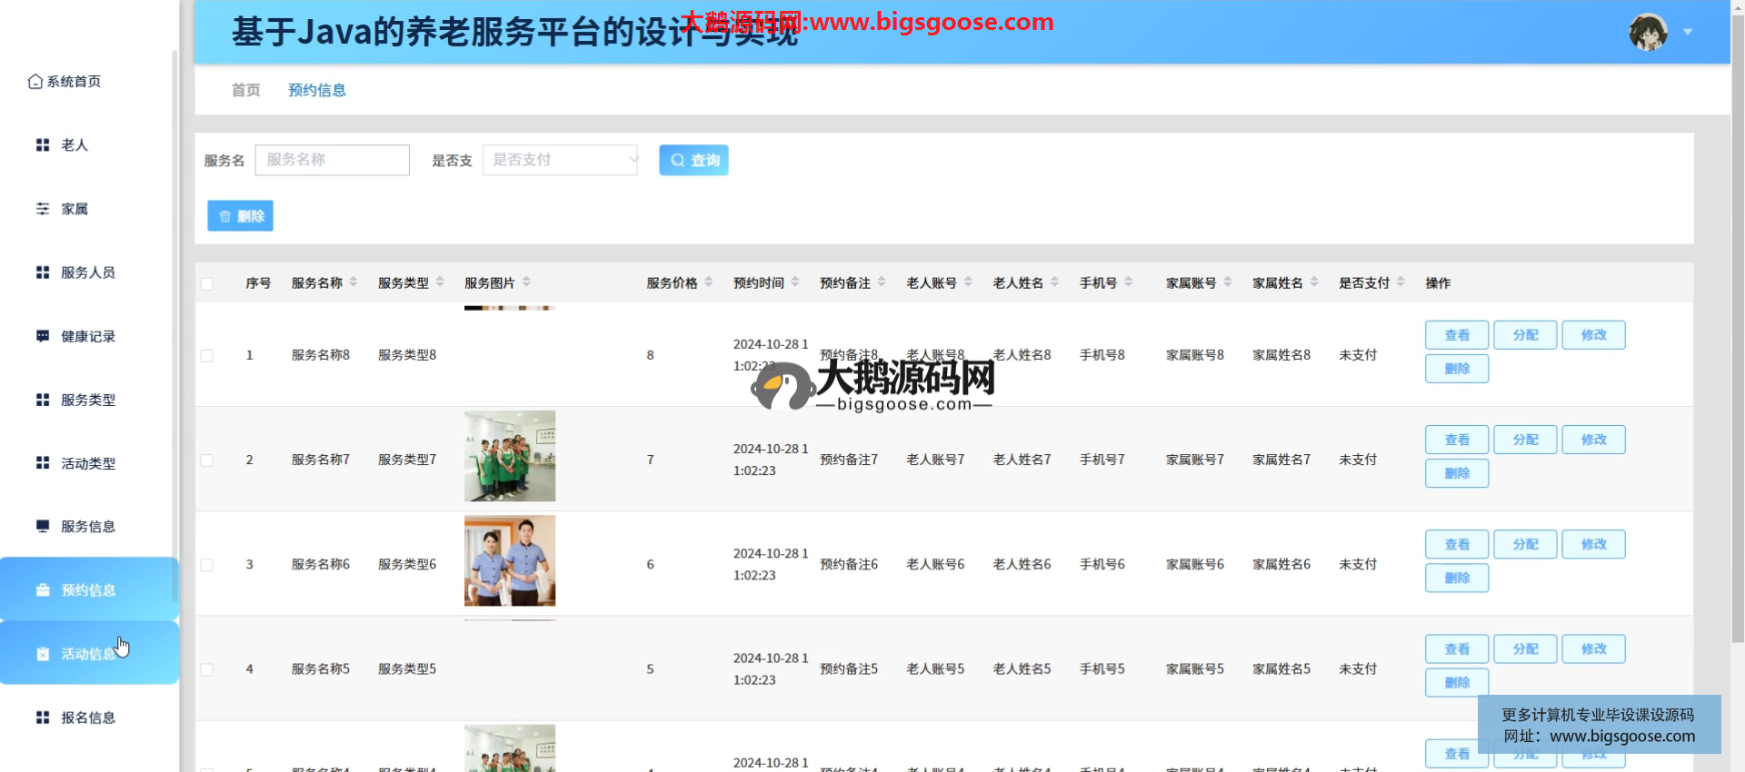Click the user avatar in header
This screenshot has width=1745, height=772.
click(1647, 32)
